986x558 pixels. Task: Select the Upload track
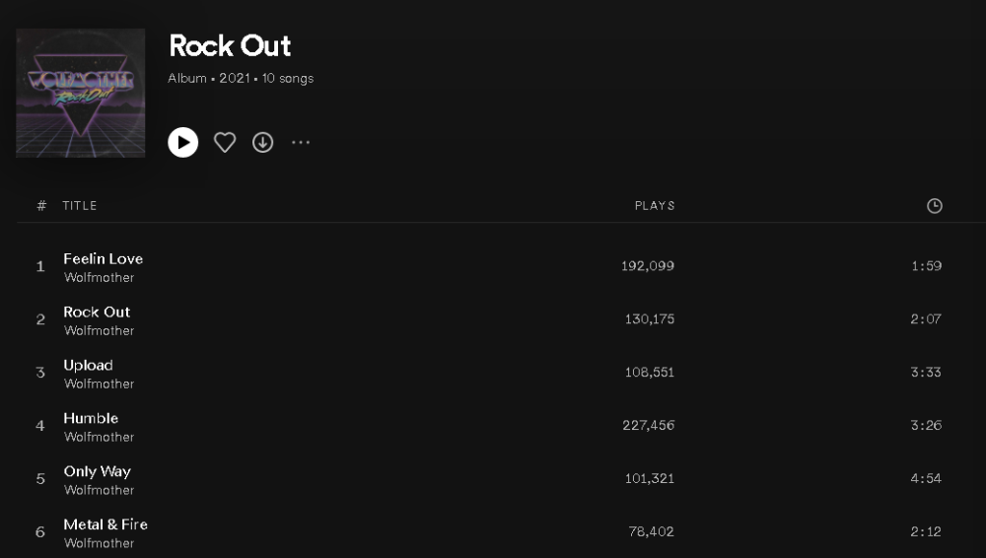pos(88,365)
